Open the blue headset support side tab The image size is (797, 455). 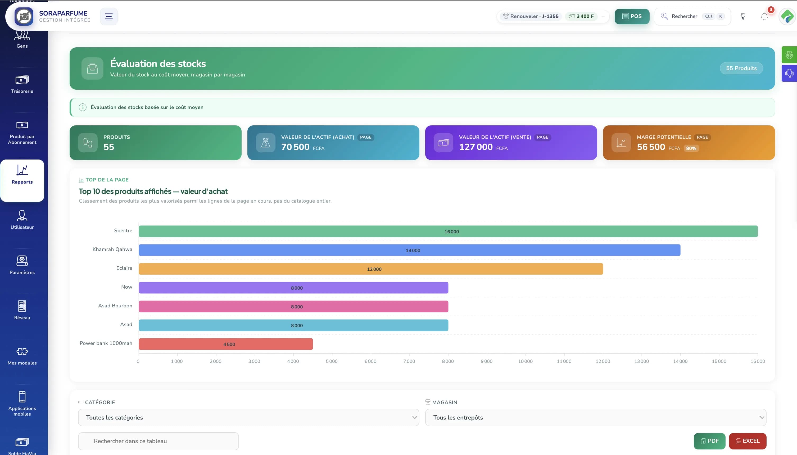789,73
